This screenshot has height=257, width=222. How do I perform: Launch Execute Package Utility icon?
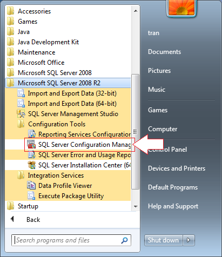pyautogui.click(x=31, y=196)
